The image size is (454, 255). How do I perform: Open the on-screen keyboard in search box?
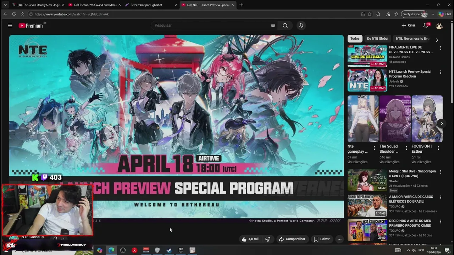273,25
